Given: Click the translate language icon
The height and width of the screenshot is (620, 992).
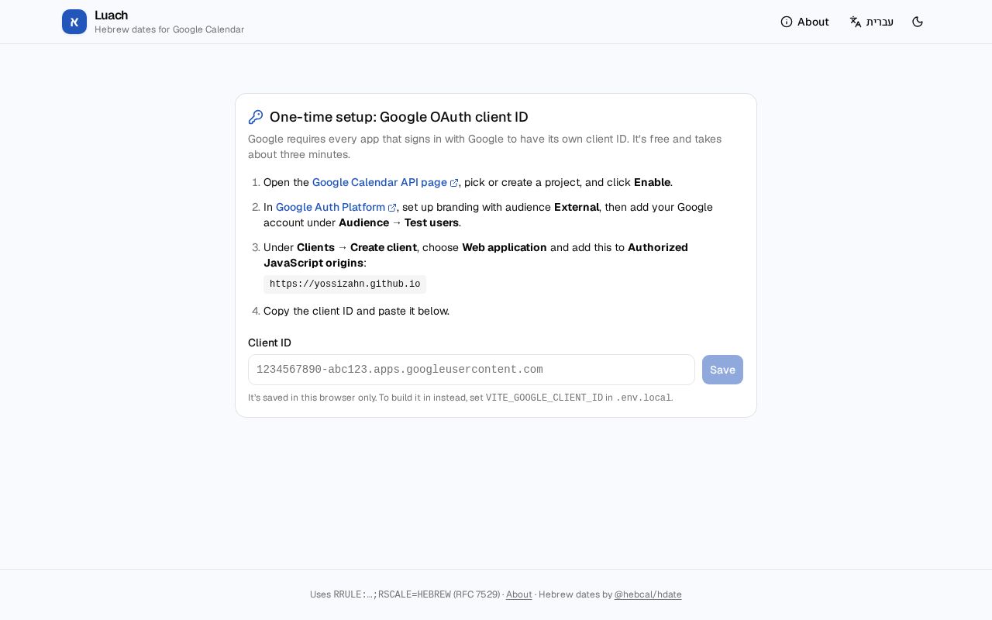Looking at the screenshot, I should coord(856,22).
